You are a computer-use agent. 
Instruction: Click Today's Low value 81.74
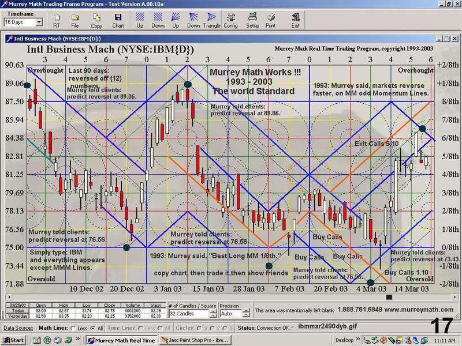pyautogui.click(x=86, y=311)
